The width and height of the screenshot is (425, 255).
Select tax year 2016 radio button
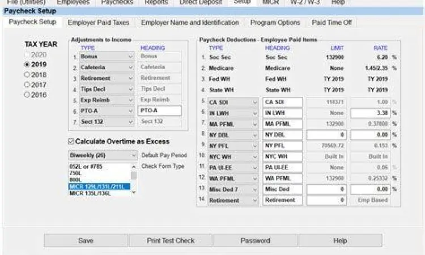[27, 95]
